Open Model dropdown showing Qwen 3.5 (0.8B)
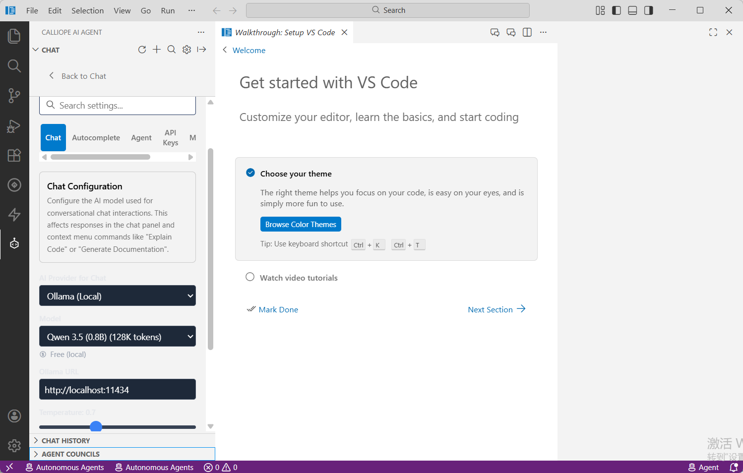743x473 pixels. [x=118, y=337]
